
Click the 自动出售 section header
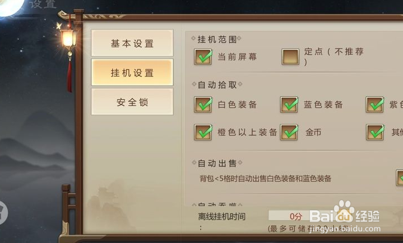click(217, 163)
